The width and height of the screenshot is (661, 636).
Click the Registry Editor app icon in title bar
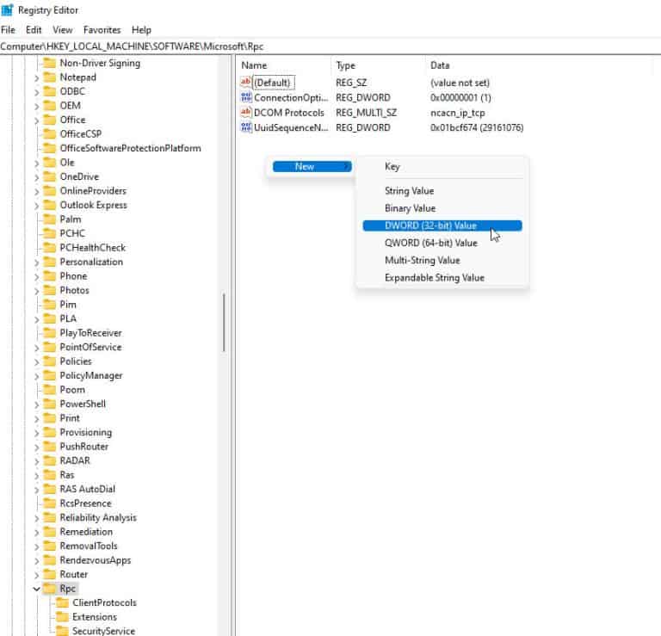(8, 10)
